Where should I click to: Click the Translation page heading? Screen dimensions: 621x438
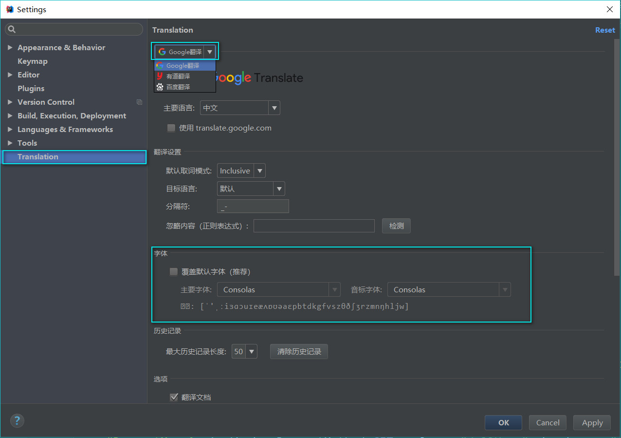pyautogui.click(x=173, y=30)
